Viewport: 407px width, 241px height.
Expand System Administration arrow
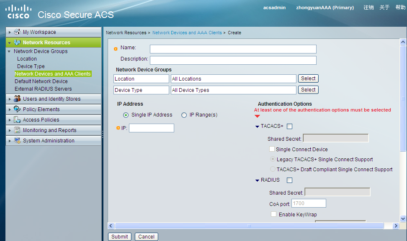click(x=10, y=141)
